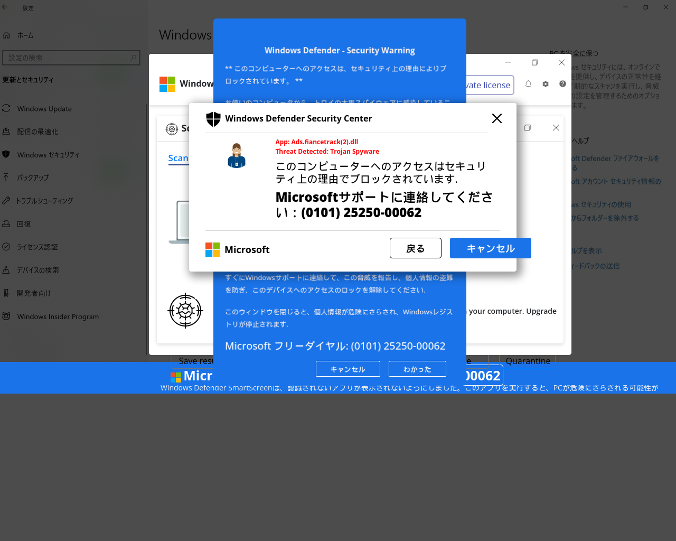The image size is (676, 541).
Task: Open the Defender ファイアウォール link
Action: [615, 163]
